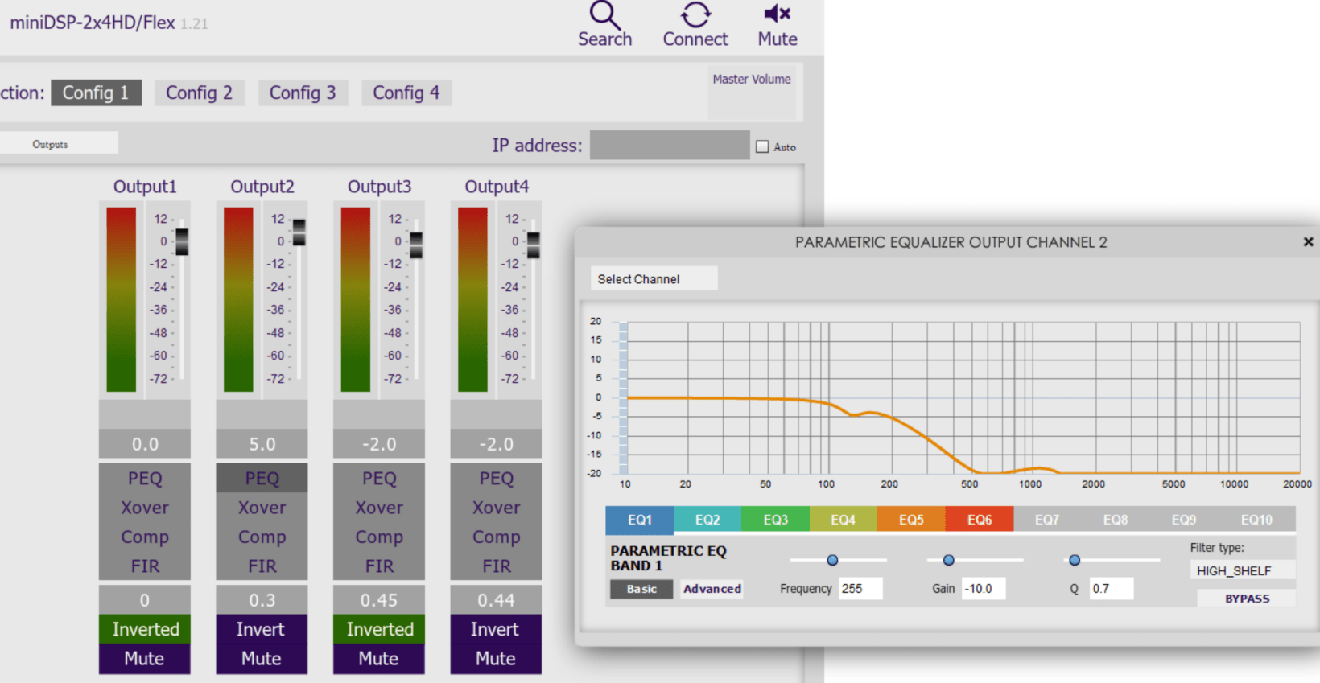Screen dimensions: 1320x683
Task: Open FIR for Output3
Action: point(379,566)
